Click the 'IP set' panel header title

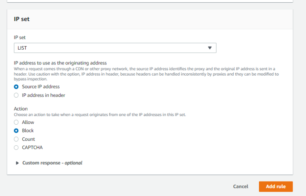tap(22, 19)
